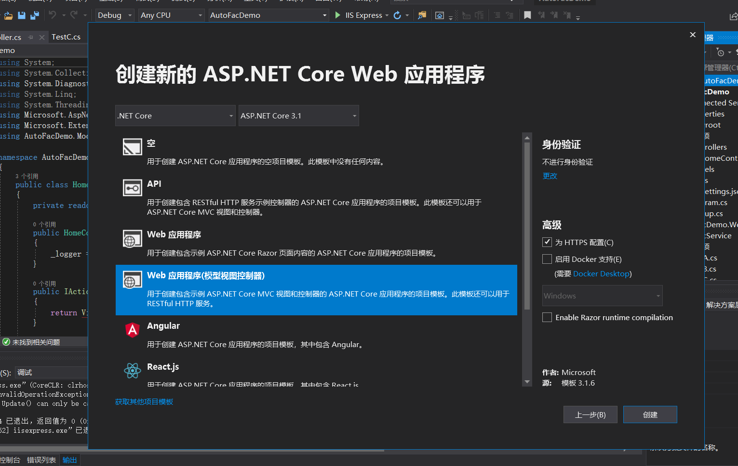Enable Docker support checkbox
Image resolution: width=738 pixels, height=466 pixels.
click(547, 259)
